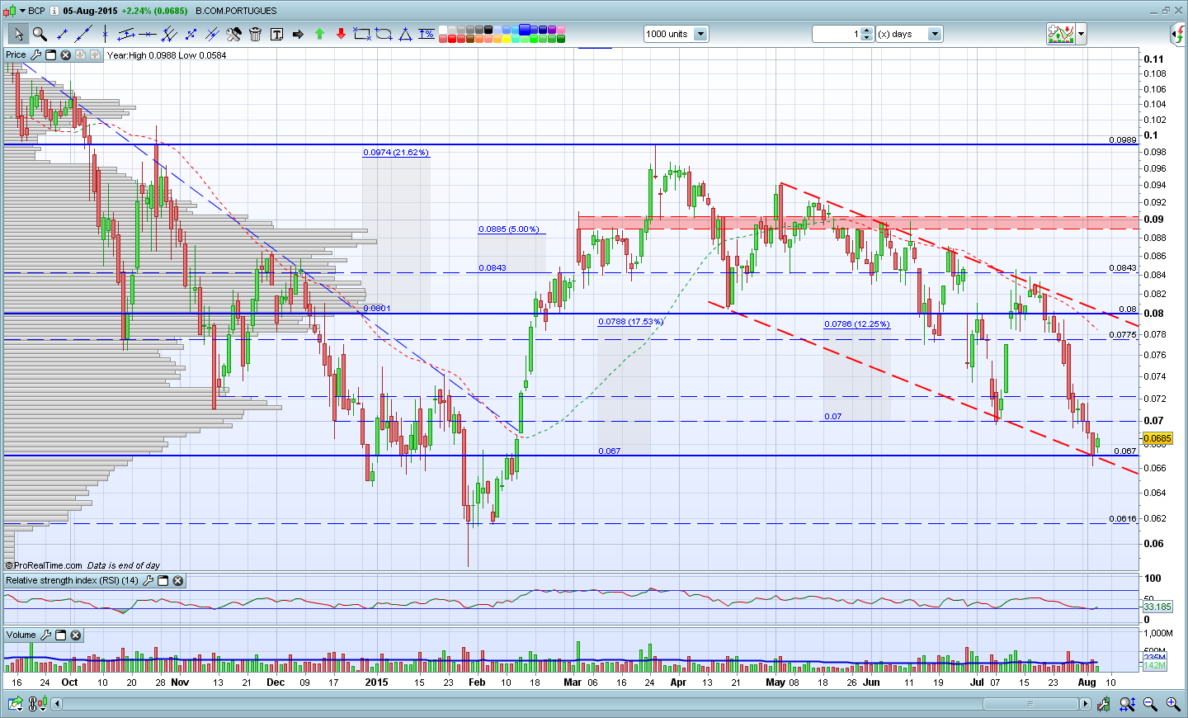
Task: Click the scrollbar left arrow
Action: [x=56, y=704]
